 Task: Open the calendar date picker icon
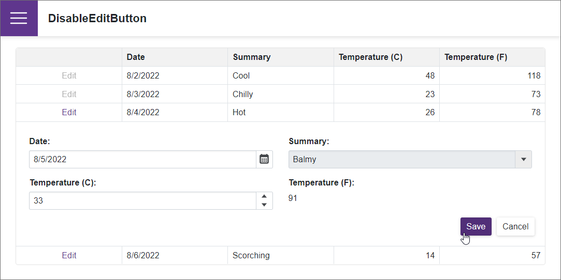[x=264, y=159]
